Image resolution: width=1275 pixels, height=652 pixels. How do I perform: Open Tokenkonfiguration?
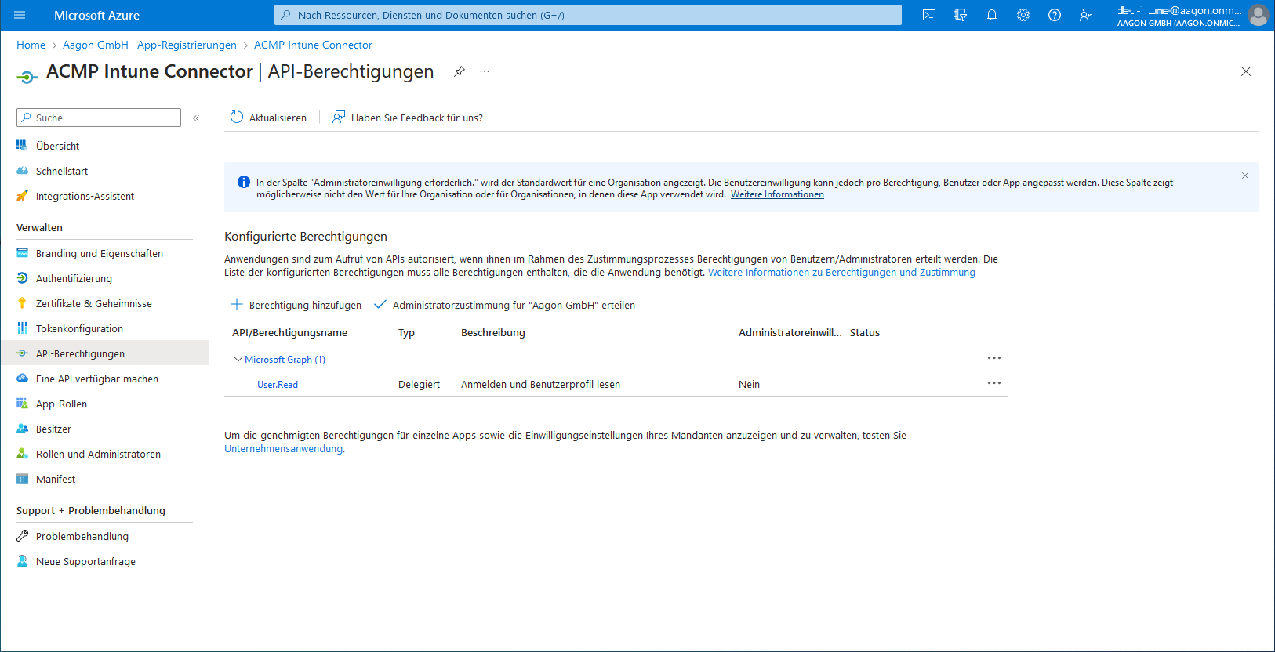pyautogui.click(x=79, y=328)
